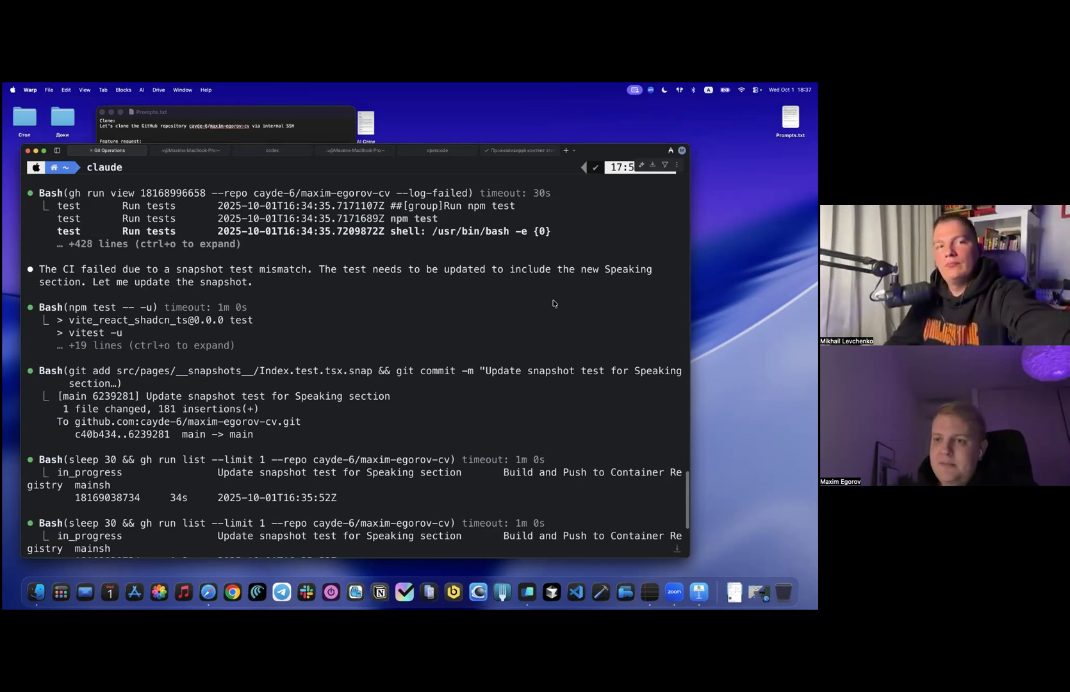Switch to the Git Operations tab

pos(108,151)
